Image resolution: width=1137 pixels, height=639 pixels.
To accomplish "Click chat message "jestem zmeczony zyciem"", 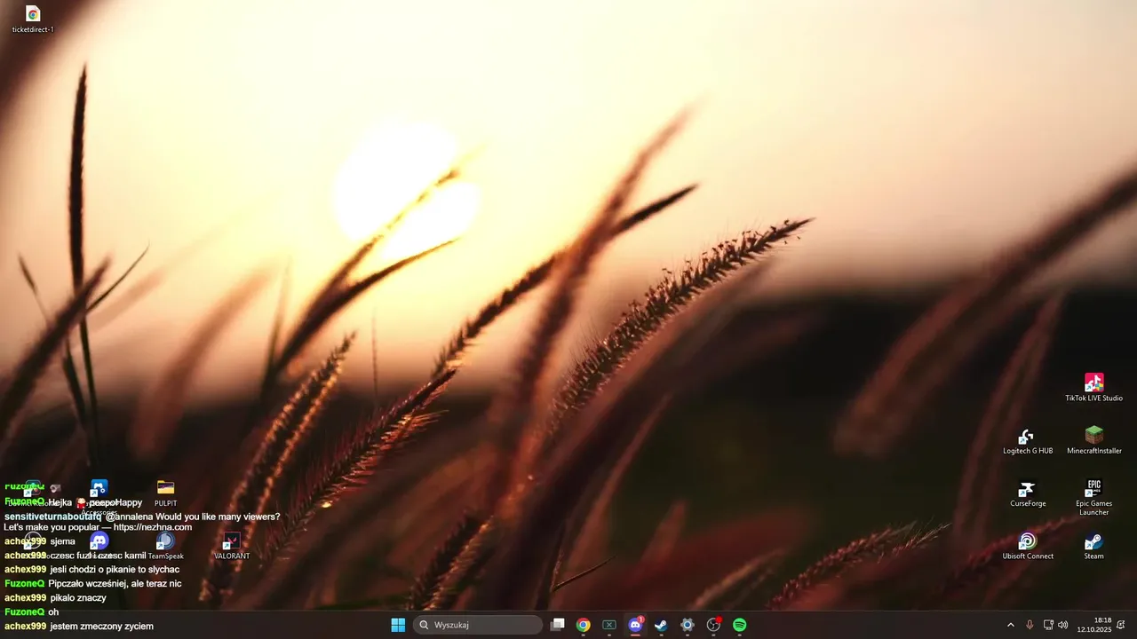I will (102, 627).
